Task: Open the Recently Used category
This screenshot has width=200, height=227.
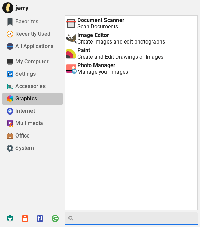Action: click(33, 34)
